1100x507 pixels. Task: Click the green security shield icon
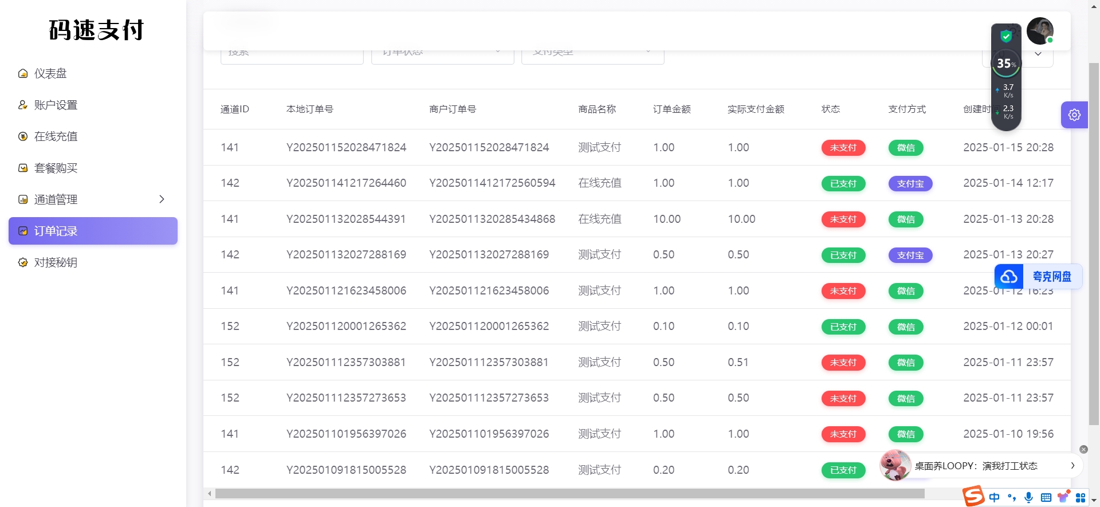click(1005, 37)
